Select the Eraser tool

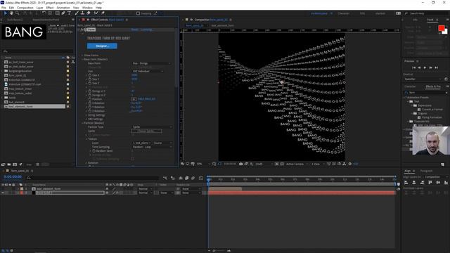point(89,13)
